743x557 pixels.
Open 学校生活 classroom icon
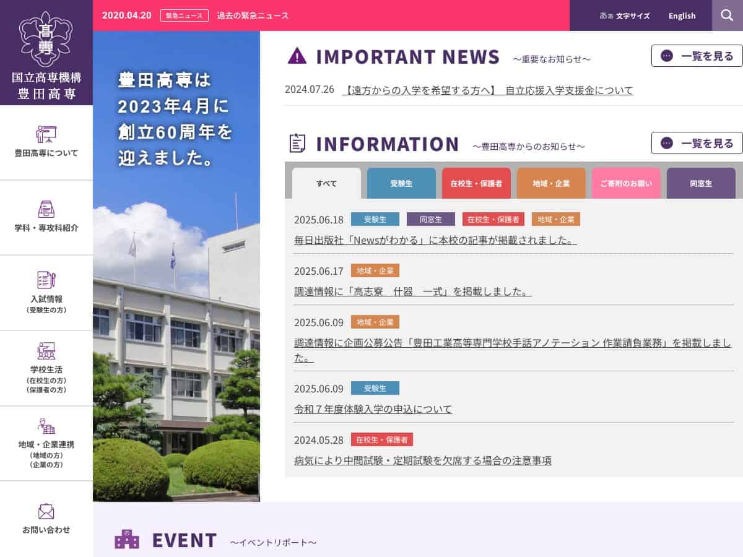pos(46,351)
